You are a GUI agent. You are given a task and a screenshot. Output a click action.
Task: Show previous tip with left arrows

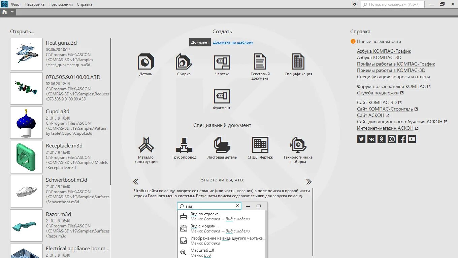[136, 182]
